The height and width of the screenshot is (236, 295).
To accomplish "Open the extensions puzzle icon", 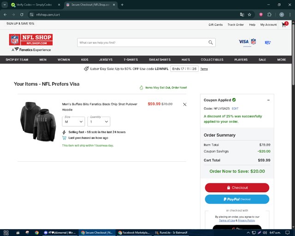I will click(x=269, y=15).
